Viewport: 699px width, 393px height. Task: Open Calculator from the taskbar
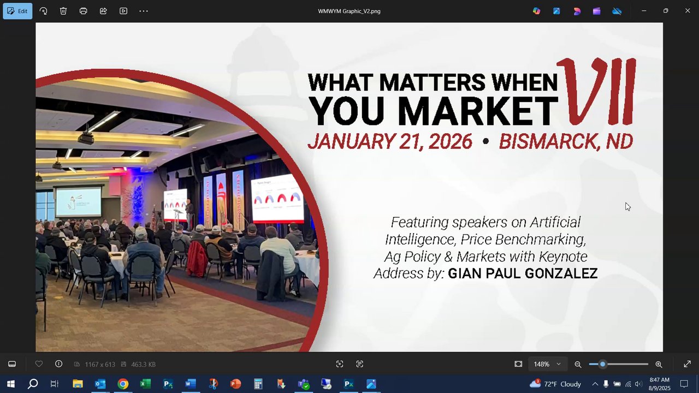pos(258,384)
